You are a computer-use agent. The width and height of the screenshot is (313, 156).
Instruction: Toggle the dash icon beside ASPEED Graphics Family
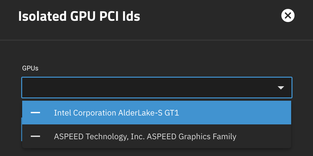point(35,136)
